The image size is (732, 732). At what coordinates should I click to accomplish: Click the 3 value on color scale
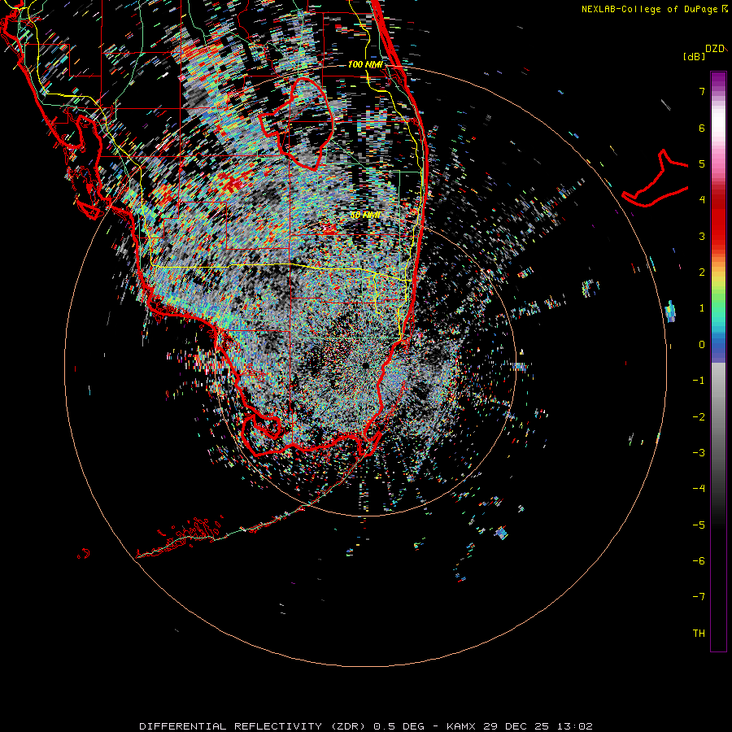(702, 236)
